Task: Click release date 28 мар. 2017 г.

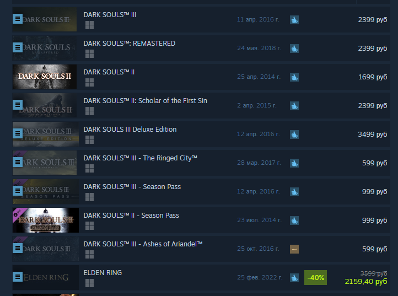Action: pyautogui.click(x=259, y=163)
